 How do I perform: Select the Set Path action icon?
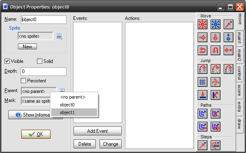(x=203, y=114)
